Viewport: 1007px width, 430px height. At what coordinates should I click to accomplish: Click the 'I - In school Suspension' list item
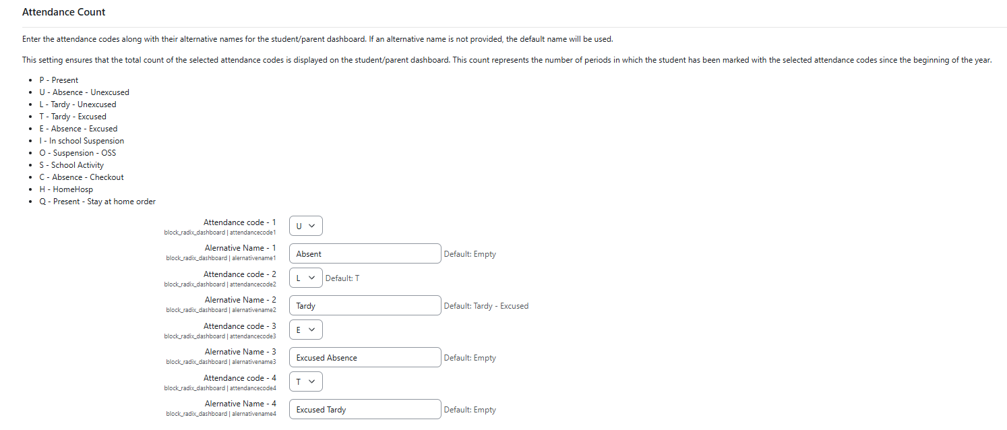click(82, 141)
